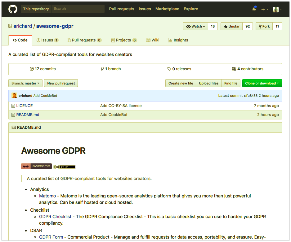The image size is (291, 242).
Task: Open README.md file in list
Action: (x=28, y=115)
